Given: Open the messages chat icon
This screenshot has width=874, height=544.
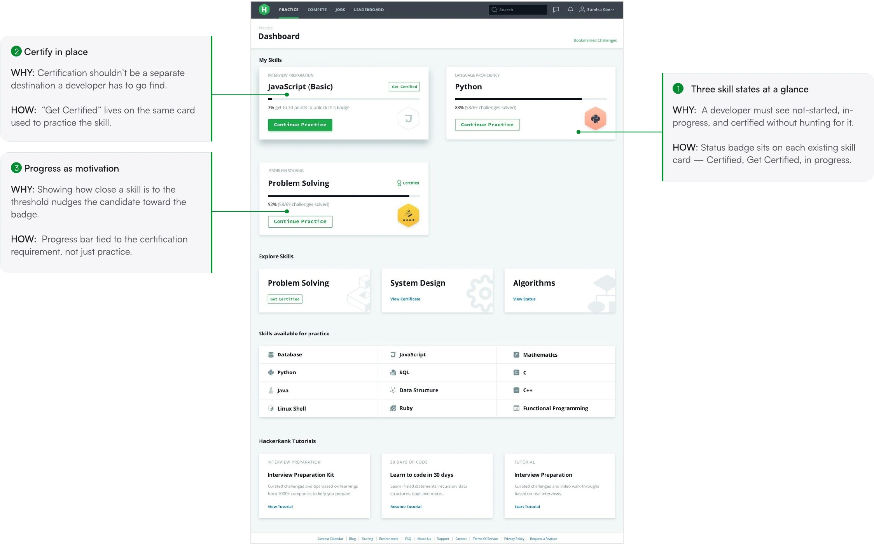Looking at the screenshot, I should pyautogui.click(x=556, y=10).
